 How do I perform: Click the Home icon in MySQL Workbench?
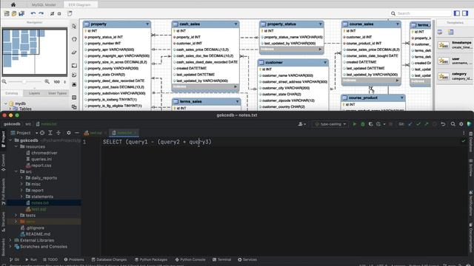(x=13, y=4)
